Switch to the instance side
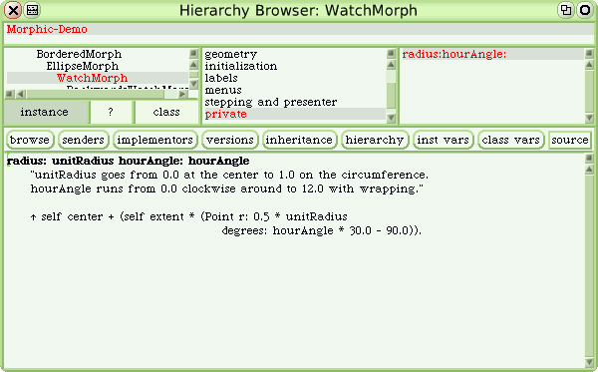598x372 pixels. coord(45,112)
